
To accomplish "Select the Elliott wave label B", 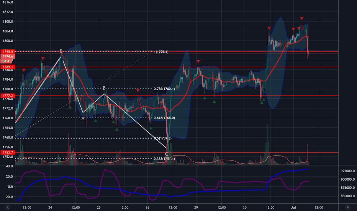I will click(104, 88).
